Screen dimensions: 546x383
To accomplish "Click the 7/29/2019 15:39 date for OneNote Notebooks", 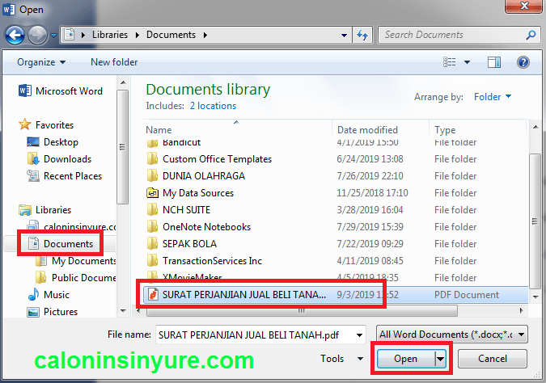I will tap(370, 227).
